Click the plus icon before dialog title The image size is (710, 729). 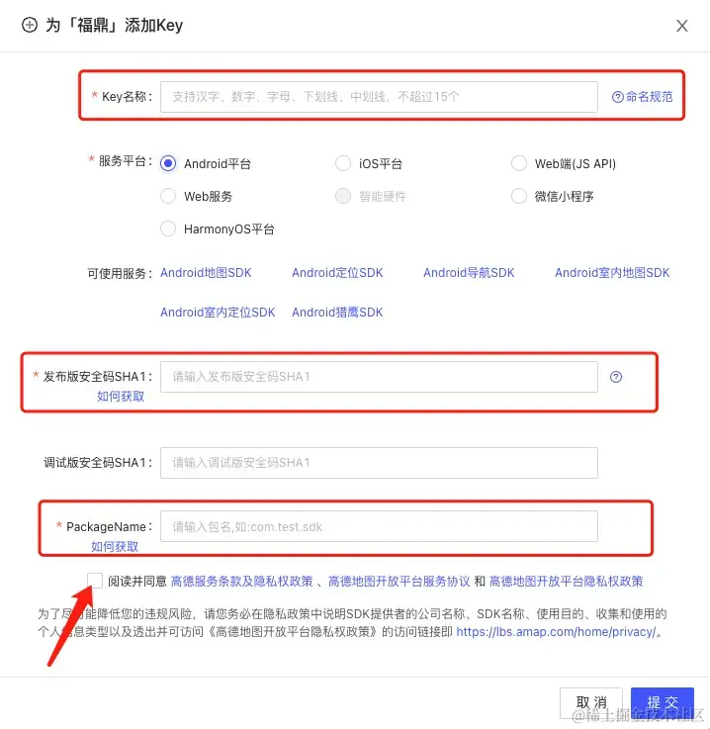[30, 25]
